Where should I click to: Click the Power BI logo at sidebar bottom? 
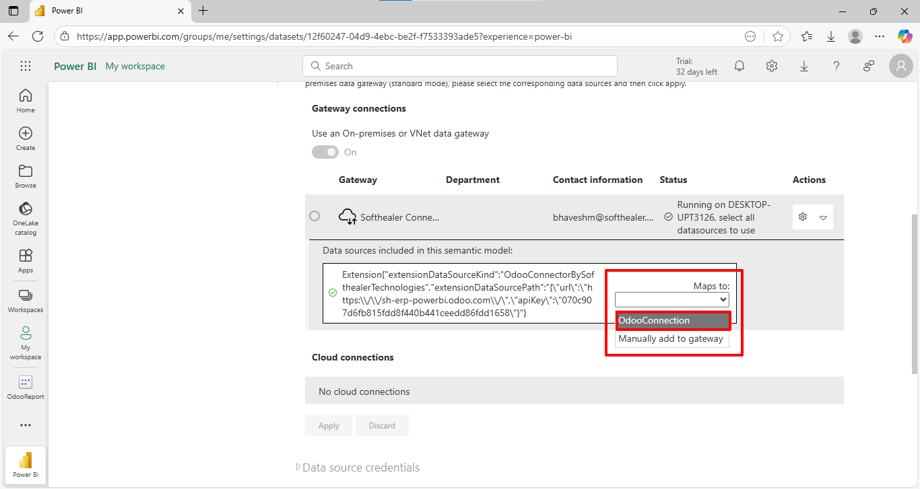[x=26, y=464]
